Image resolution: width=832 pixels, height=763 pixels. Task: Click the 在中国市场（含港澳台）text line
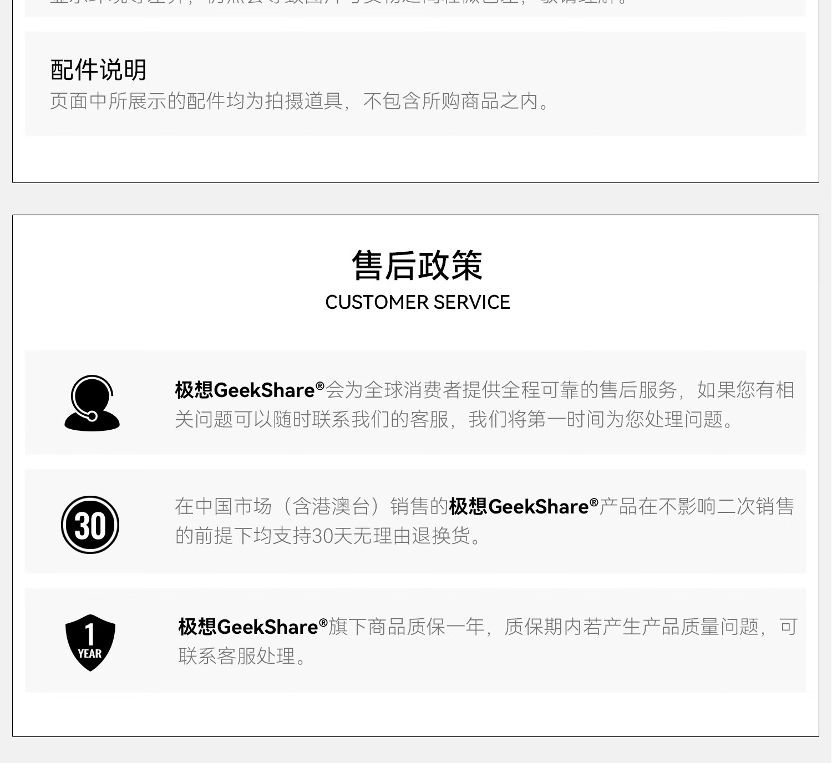coord(484,506)
